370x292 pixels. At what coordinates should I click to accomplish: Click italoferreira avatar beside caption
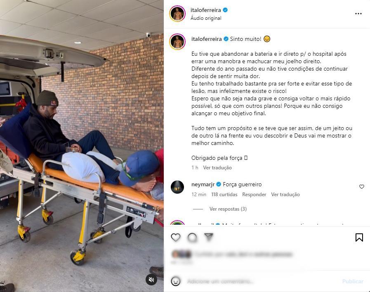(x=177, y=42)
